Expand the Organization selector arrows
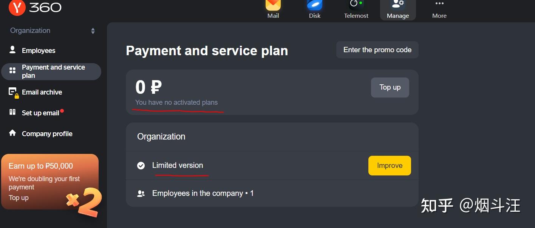 tap(93, 31)
